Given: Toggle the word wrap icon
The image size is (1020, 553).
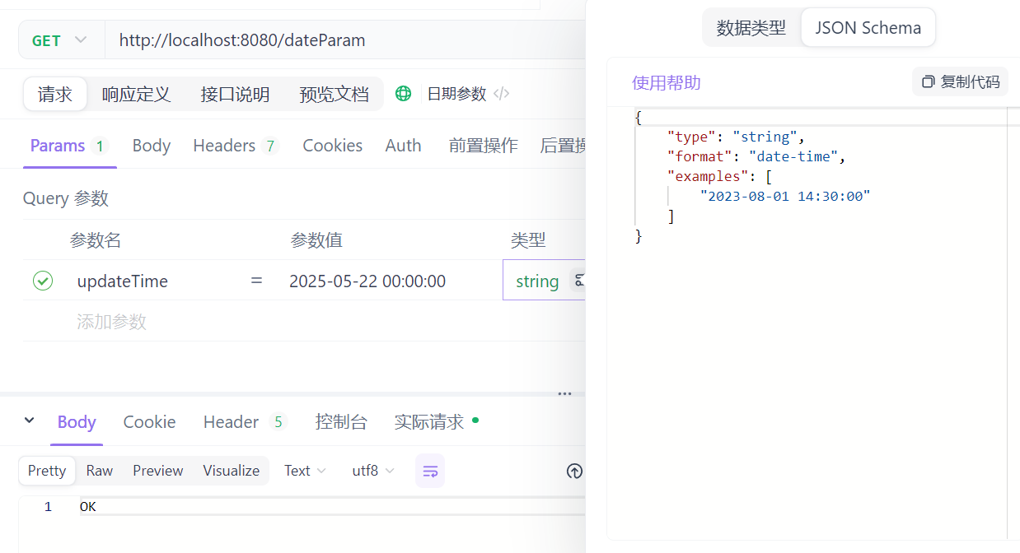Looking at the screenshot, I should [430, 471].
